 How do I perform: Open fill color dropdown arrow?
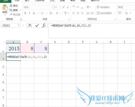click(54, 13)
